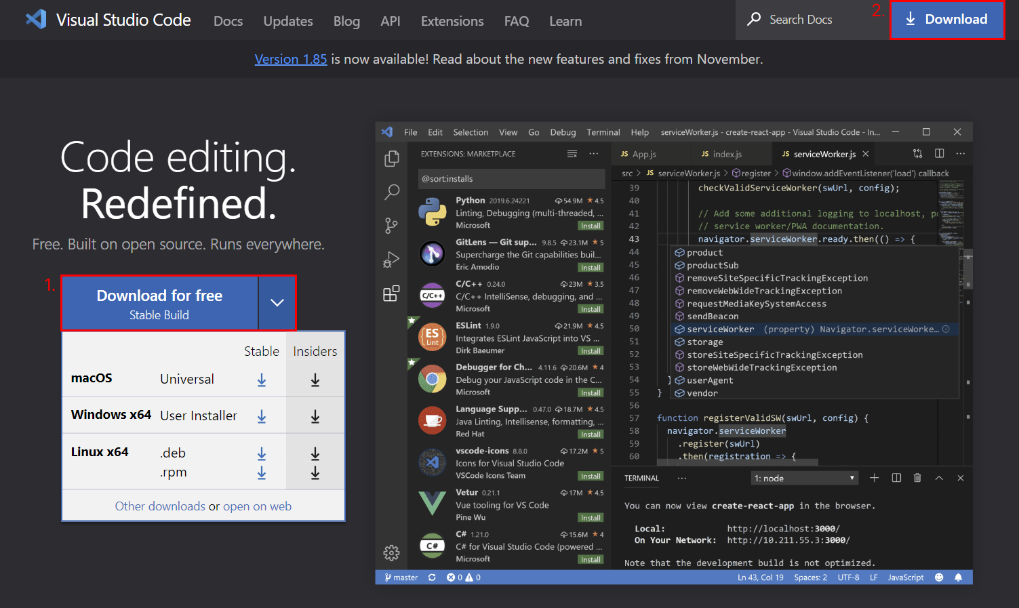The width and height of the screenshot is (1019, 608).
Task: Download Windows x64 Insiders installer
Action: click(x=315, y=417)
